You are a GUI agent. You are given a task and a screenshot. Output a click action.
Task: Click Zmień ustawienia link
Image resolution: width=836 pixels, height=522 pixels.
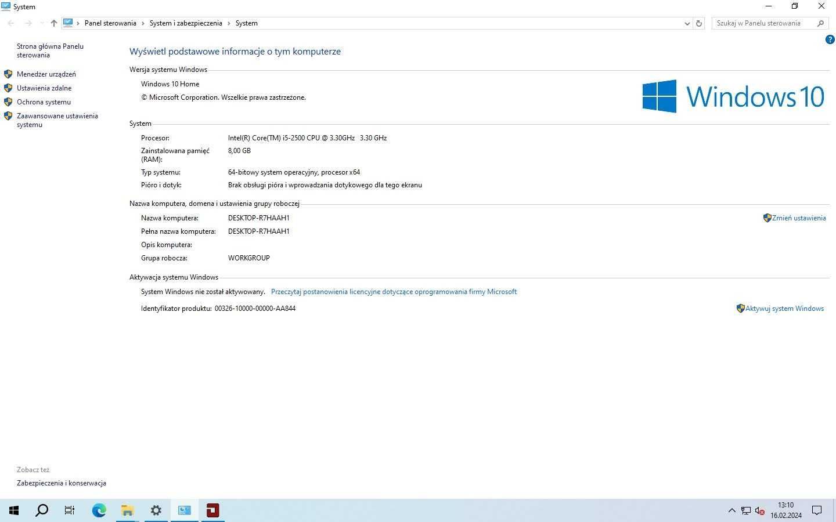pyautogui.click(x=799, y=218)
